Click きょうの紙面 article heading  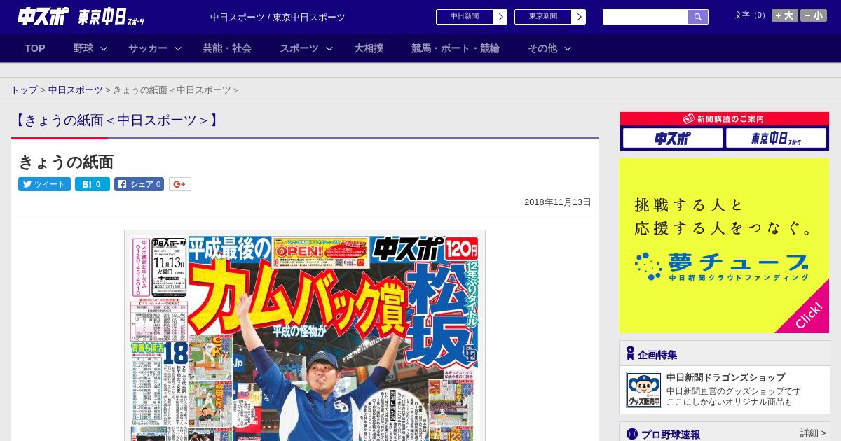click(66, 162)
